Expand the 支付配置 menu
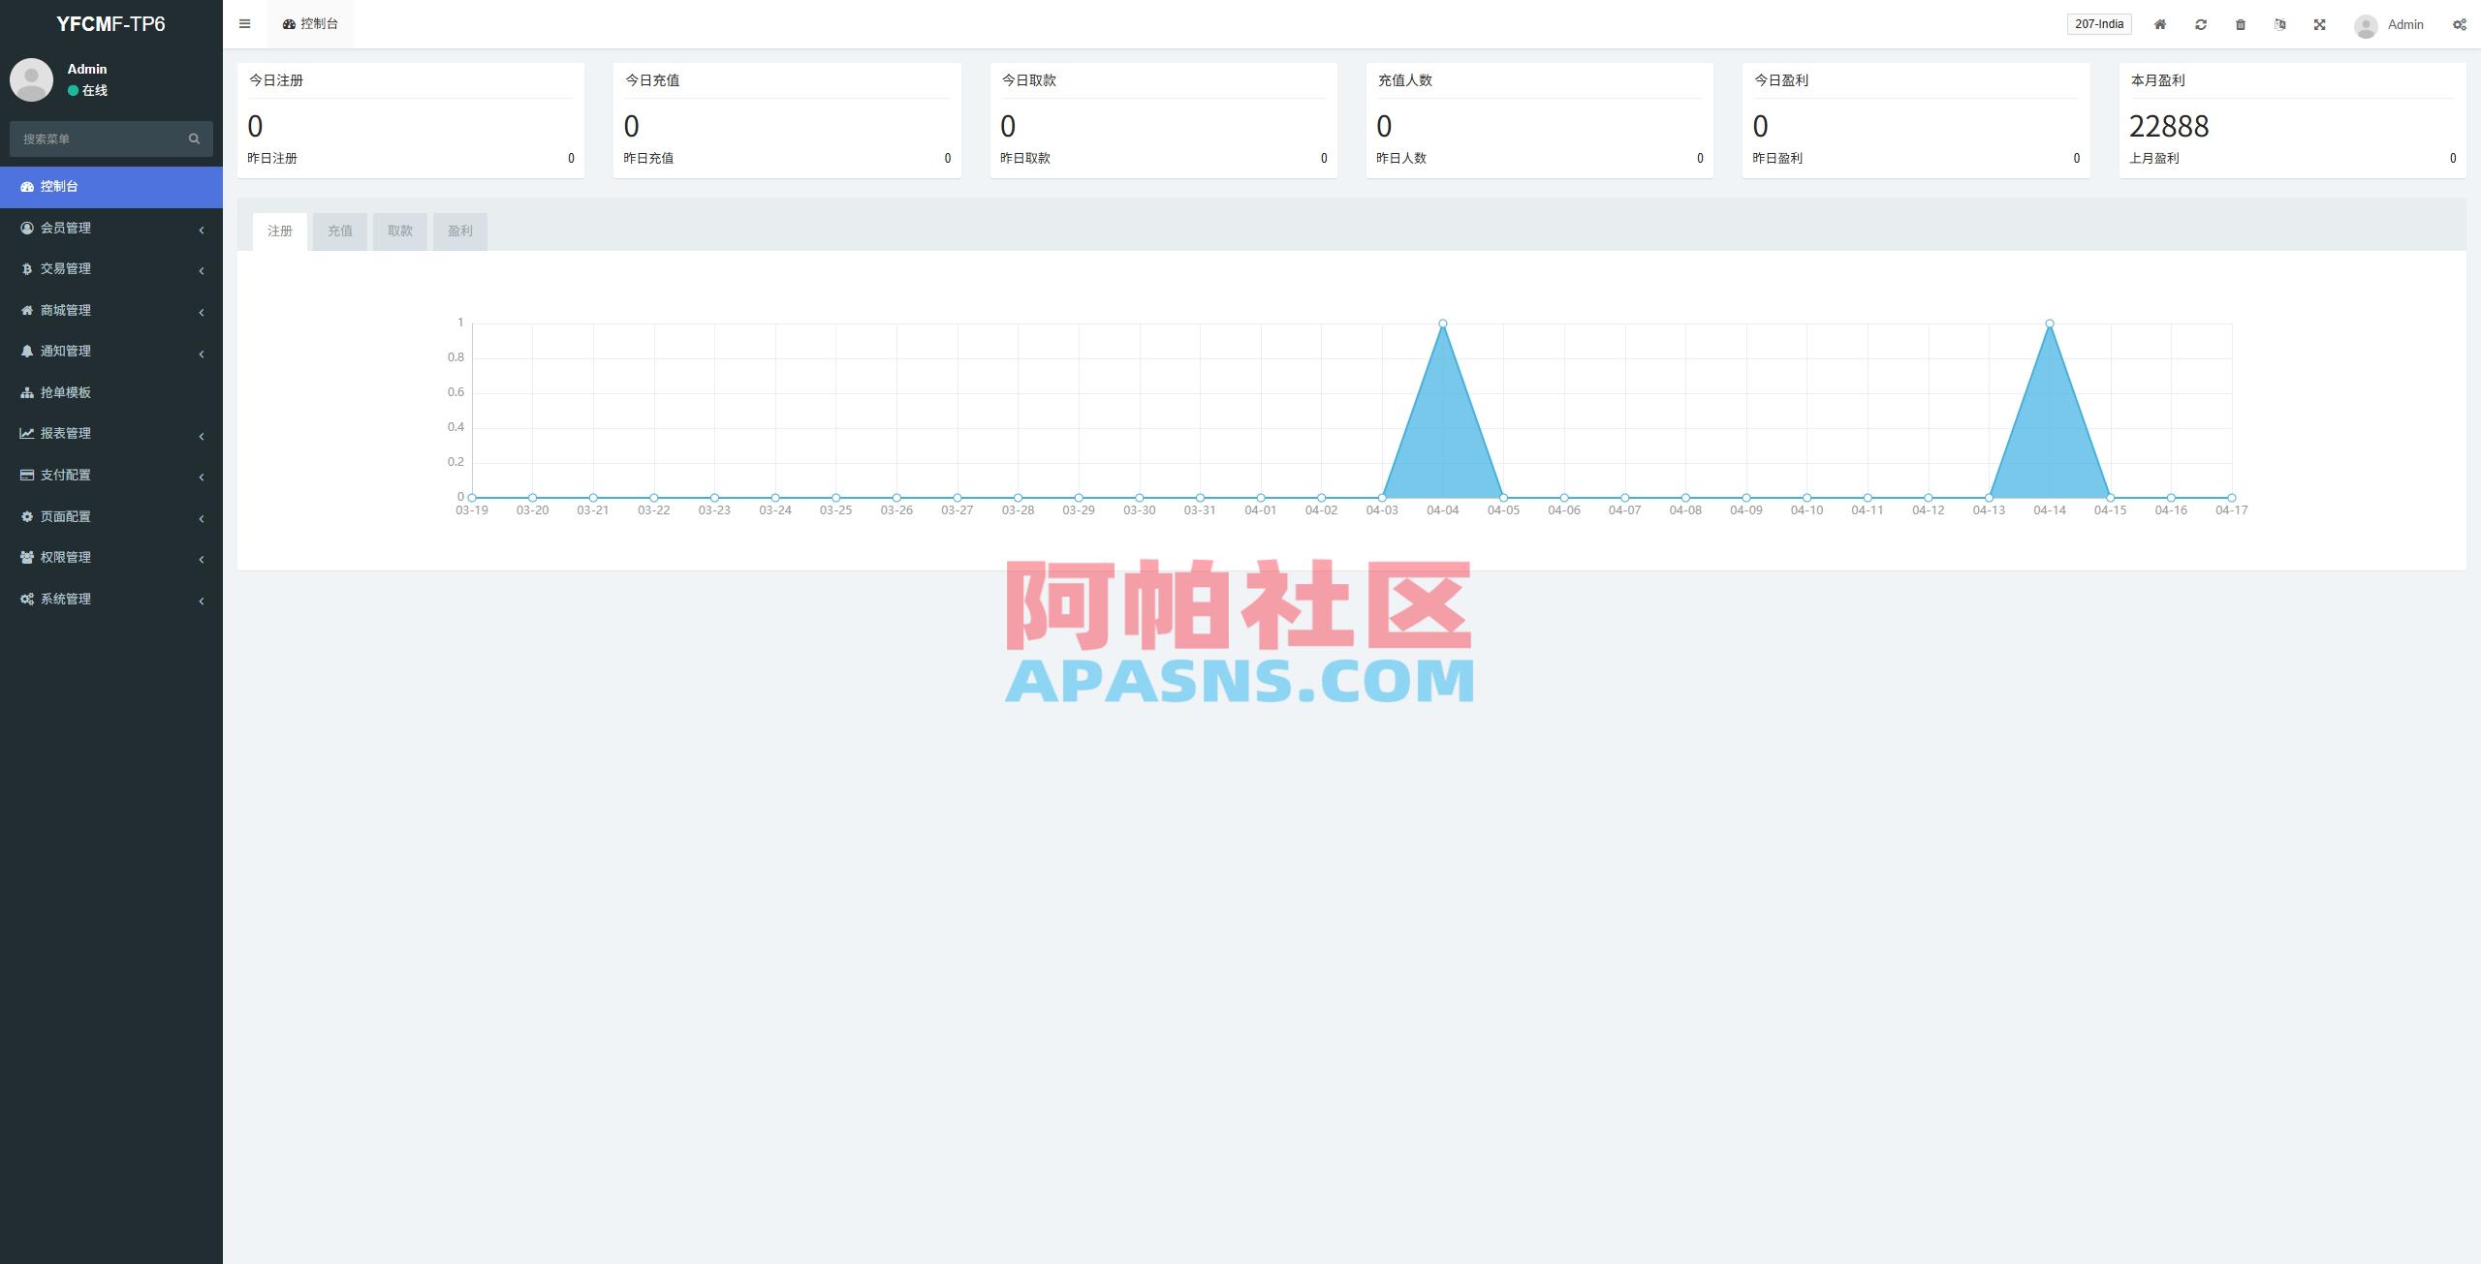 [66, 475]
